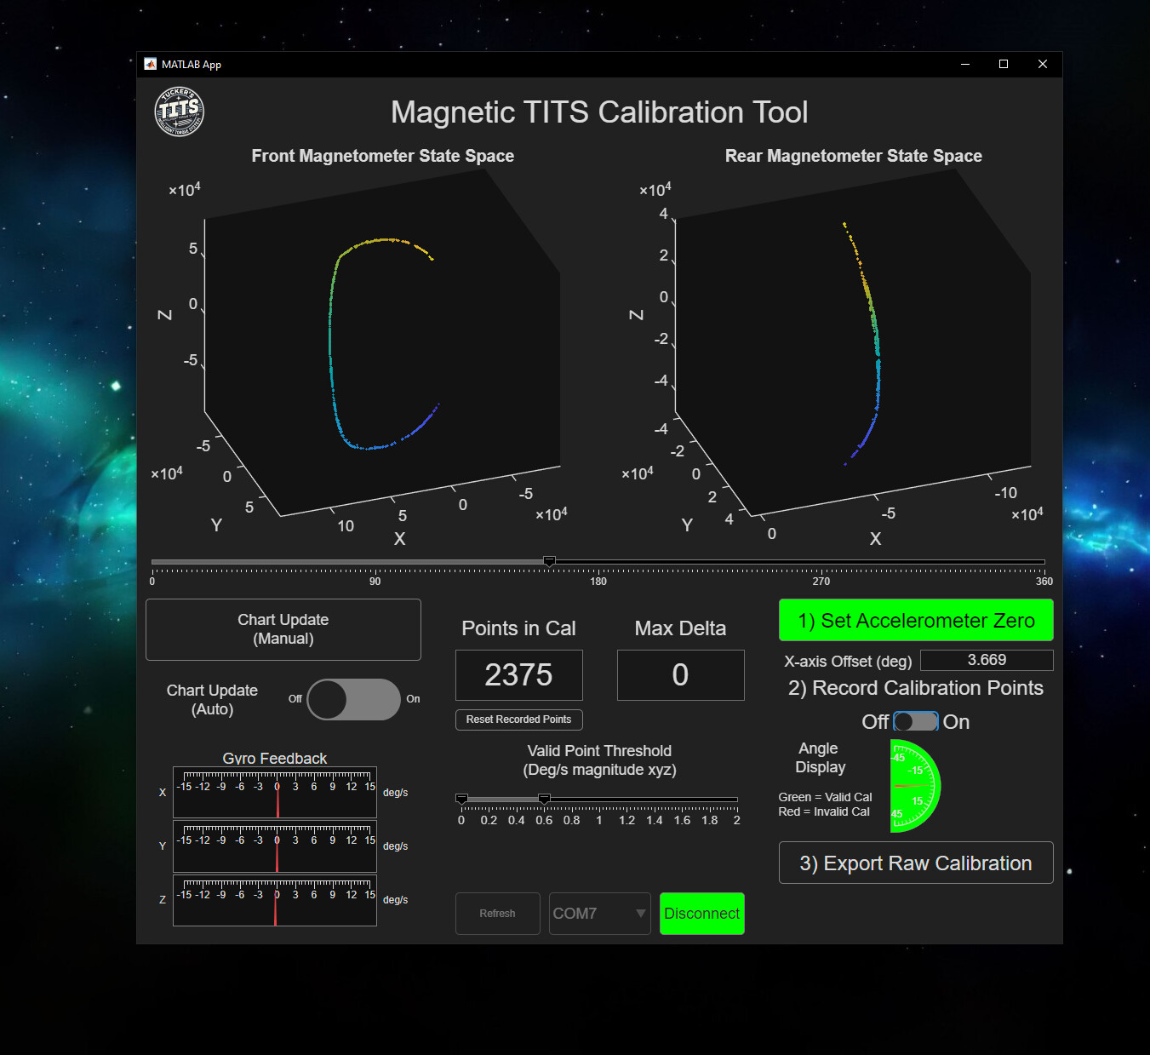Viewport: 1150px width, 1055px height.
Task: Click the X-axis Offset value field
Action: point(986,660)
